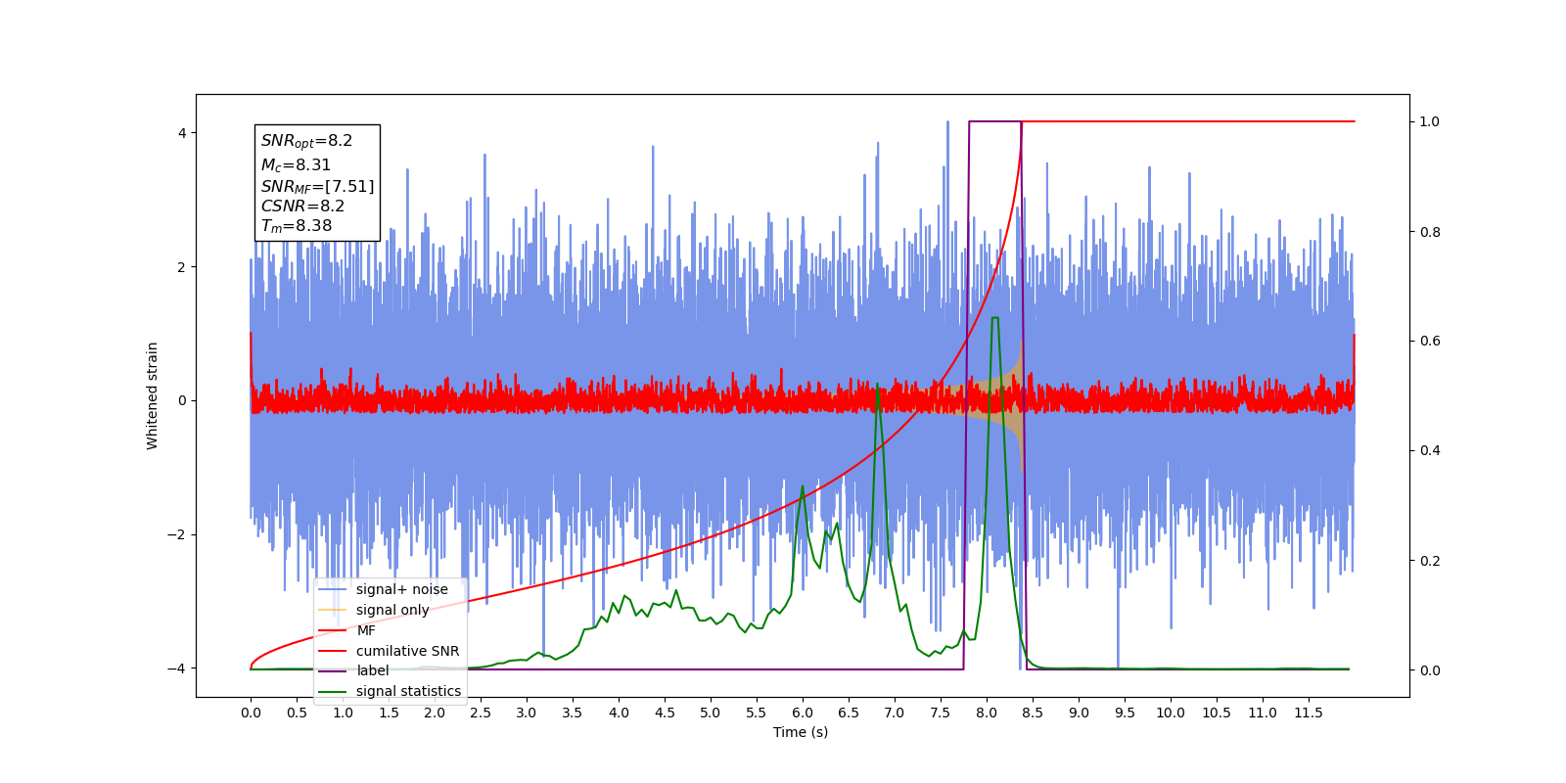
Task: Click the right y-axis tick label 0.6
Action: (x=1430, y=341)
